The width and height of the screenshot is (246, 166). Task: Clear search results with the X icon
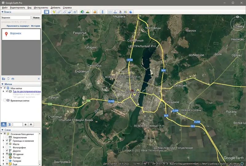pos(39,79)
